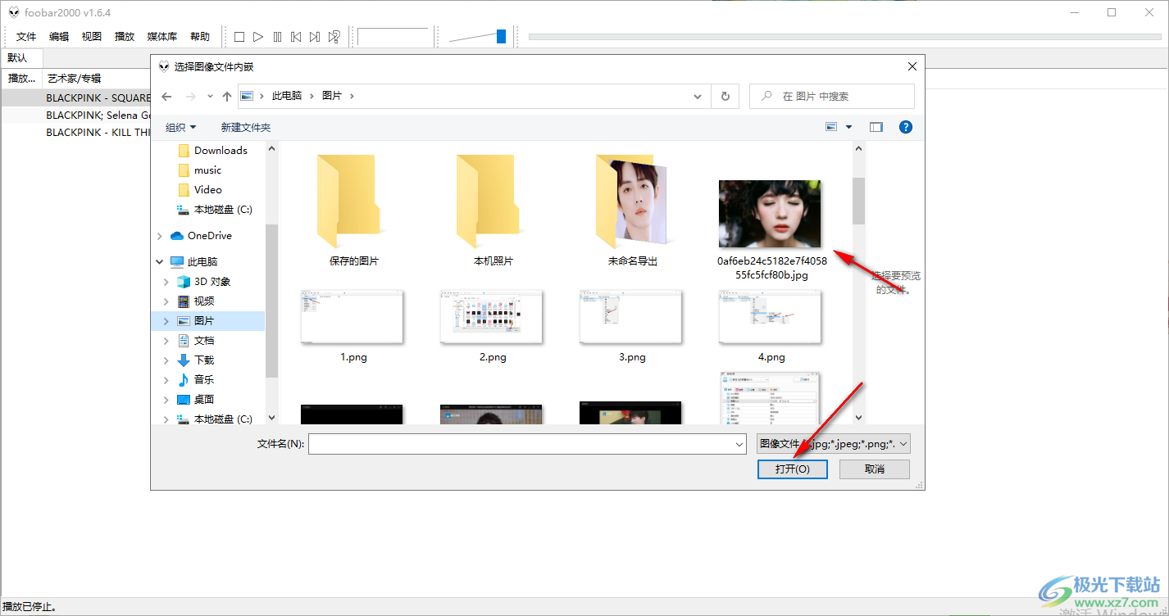Viewport: 1169px width, 616px height.
Task: Open the 视图 menu
Action: [92, 37]
